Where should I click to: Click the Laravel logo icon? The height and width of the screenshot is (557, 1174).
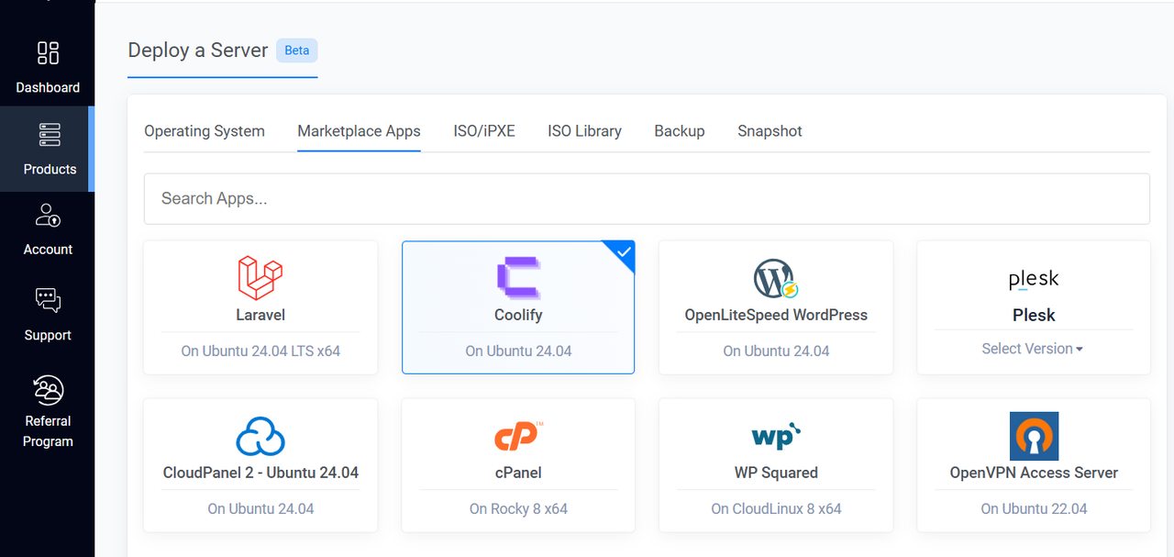(260, 278)
